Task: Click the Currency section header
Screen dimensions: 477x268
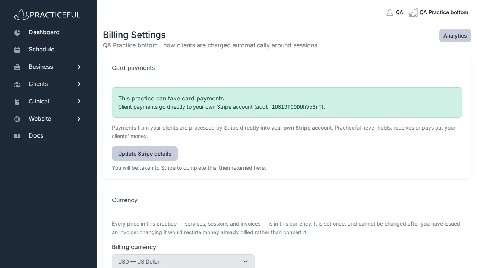Action: (x=124, y=200)
